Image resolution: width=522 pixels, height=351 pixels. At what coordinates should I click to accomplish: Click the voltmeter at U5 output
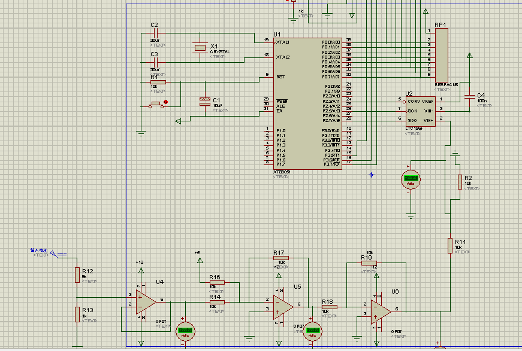[x=313, y=331]
